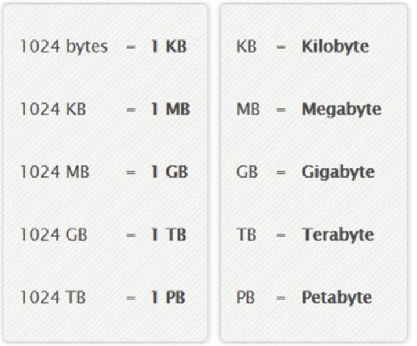The height and width of the screenshot is (346, 417).
Task: Select the "PB" abbreviation beside Petabyte
Action: [246, 297]
